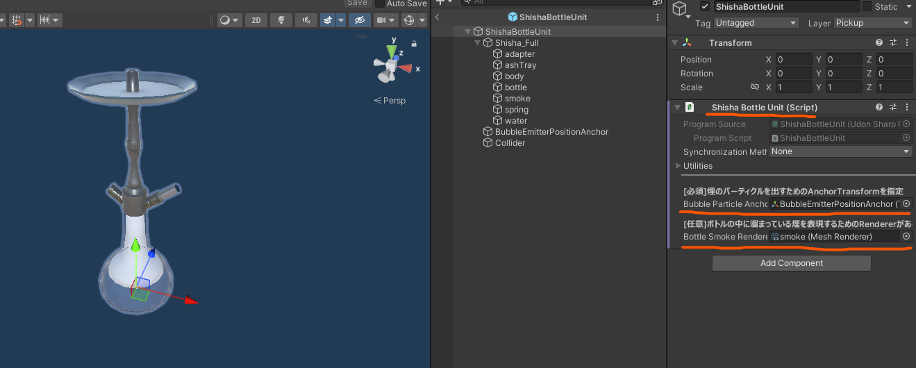Open the Gizmos dropdown arrow
This screenshot has height=368, width=916.
pos(422,20)
